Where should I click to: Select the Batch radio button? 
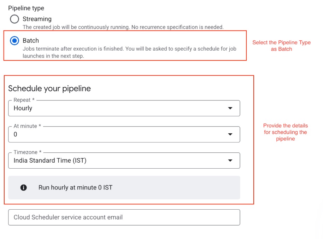[14, 41]
